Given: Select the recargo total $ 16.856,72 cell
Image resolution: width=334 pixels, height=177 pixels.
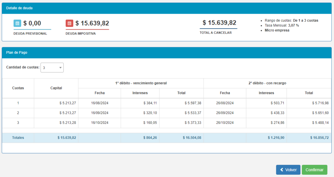Looking at the screenshot, I should point(319,138).
